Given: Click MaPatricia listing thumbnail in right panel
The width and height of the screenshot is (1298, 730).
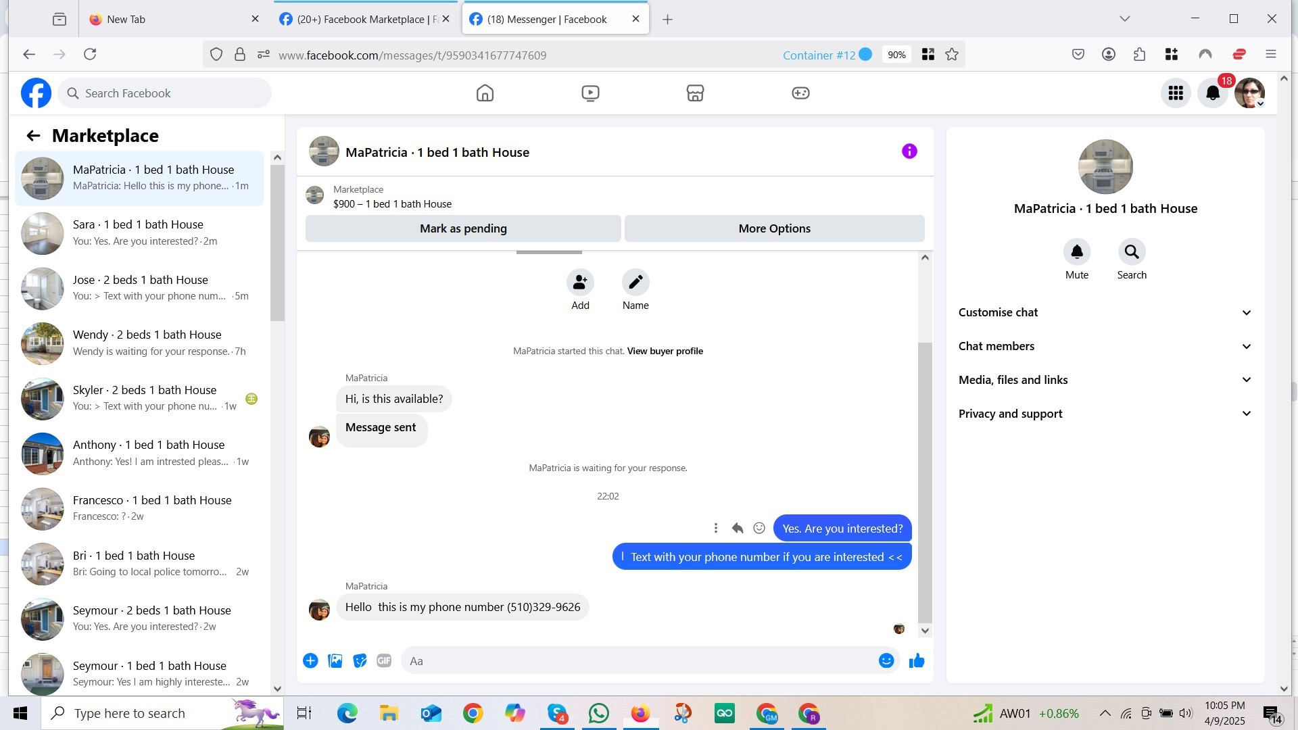Looking at the screenshot, I should pyautogui.click(x=1105, y=167).
